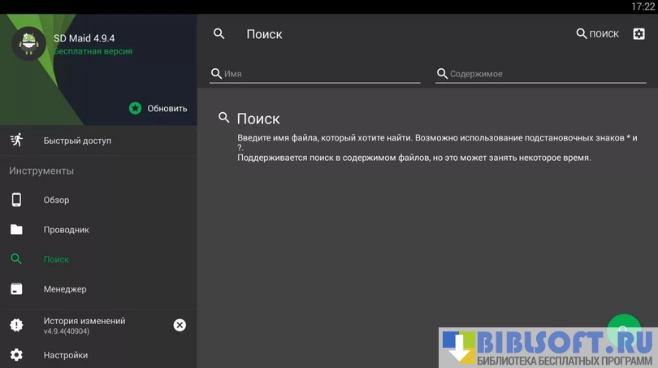Switch to the Менеджер tool
Viewport: 658px width, 368px height.
tap(65, 289)
